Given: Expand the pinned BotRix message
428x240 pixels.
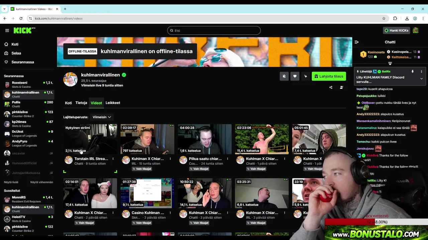Looking at the screenshot, I should coord(421,79).
